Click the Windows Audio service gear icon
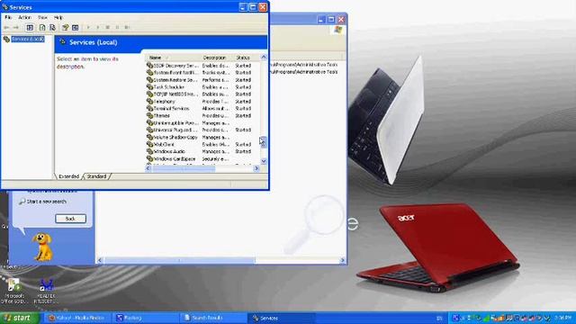The image size is (576, 324). [150, 151]
